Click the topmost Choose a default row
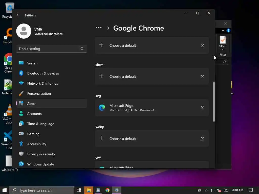The width and height of the screenshot is (259, 194). click(x=152, y=45)
